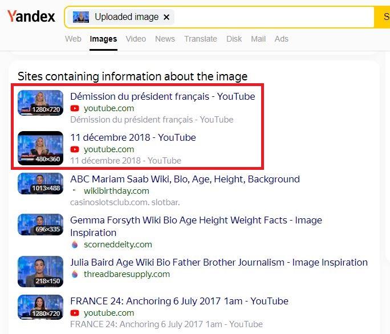Open the 1013×488 Mariam Saab thumbnail
Image resolution: width=390 pixels, height=334 pixels.
(40, 184)
